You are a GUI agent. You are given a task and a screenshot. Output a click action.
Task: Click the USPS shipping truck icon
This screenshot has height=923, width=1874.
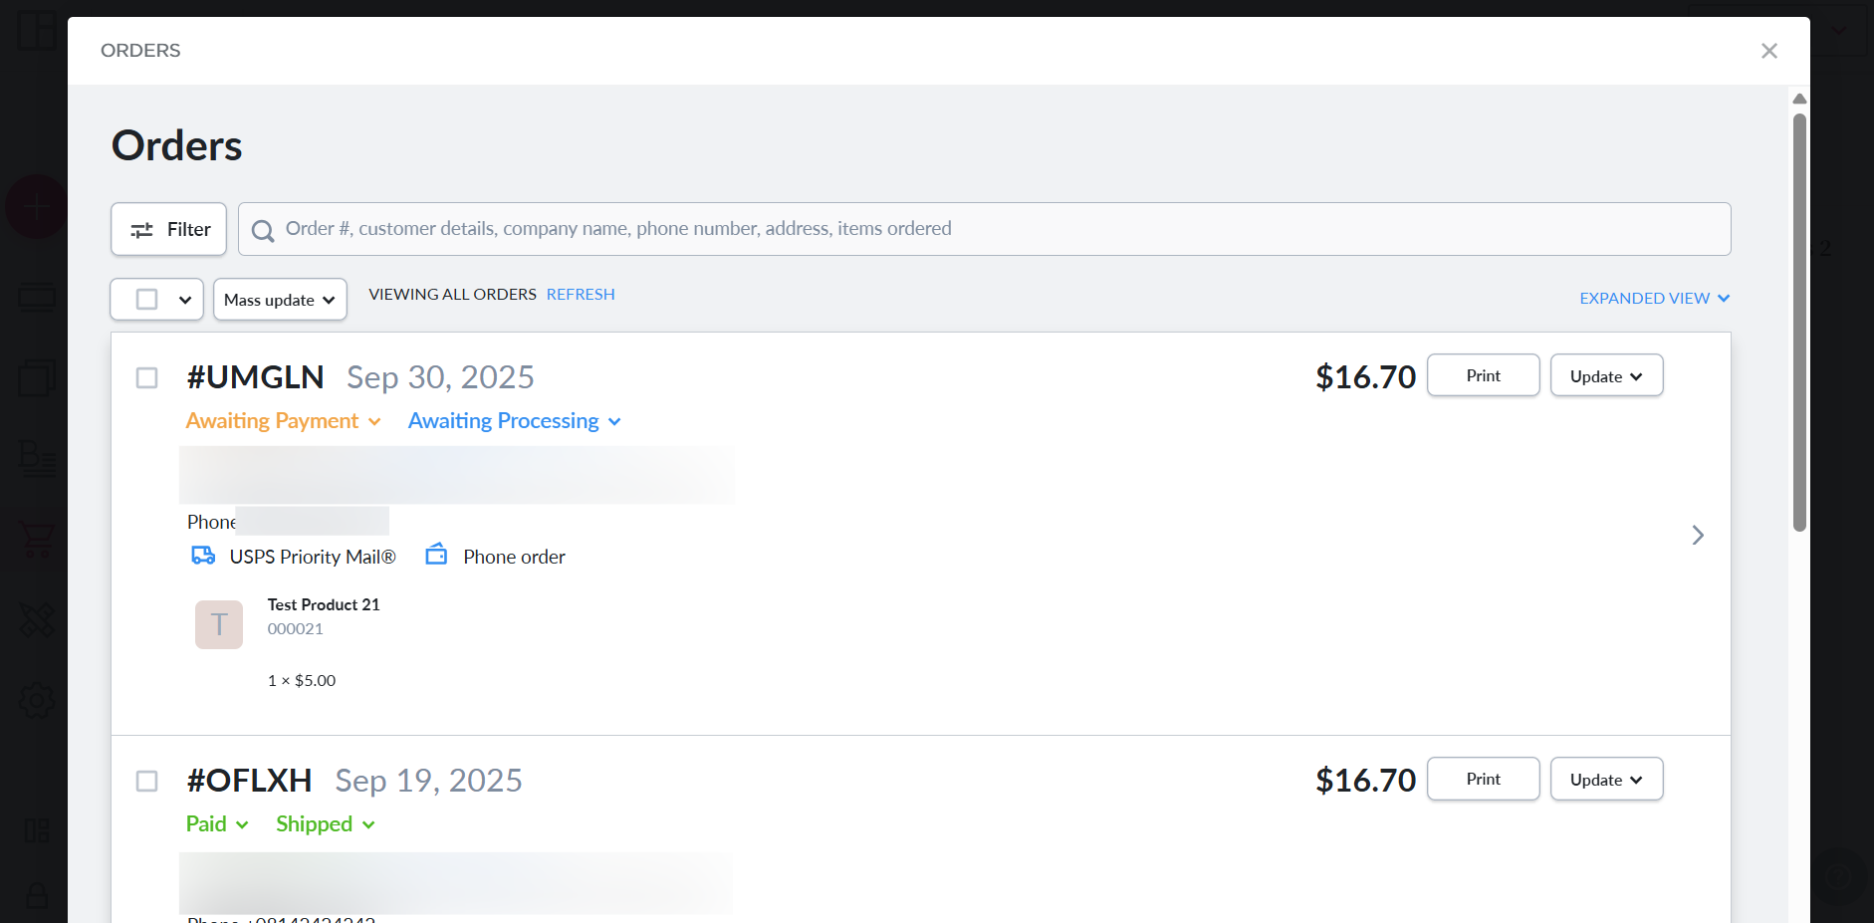(x=203, y=556)
